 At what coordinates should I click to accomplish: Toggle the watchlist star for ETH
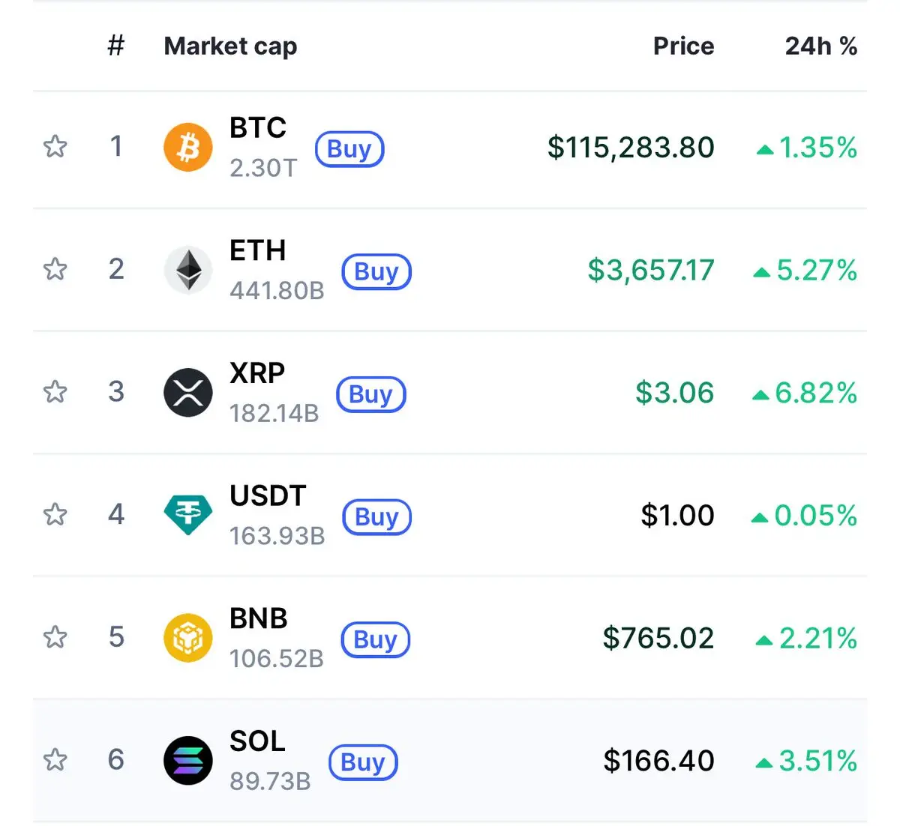55,268
